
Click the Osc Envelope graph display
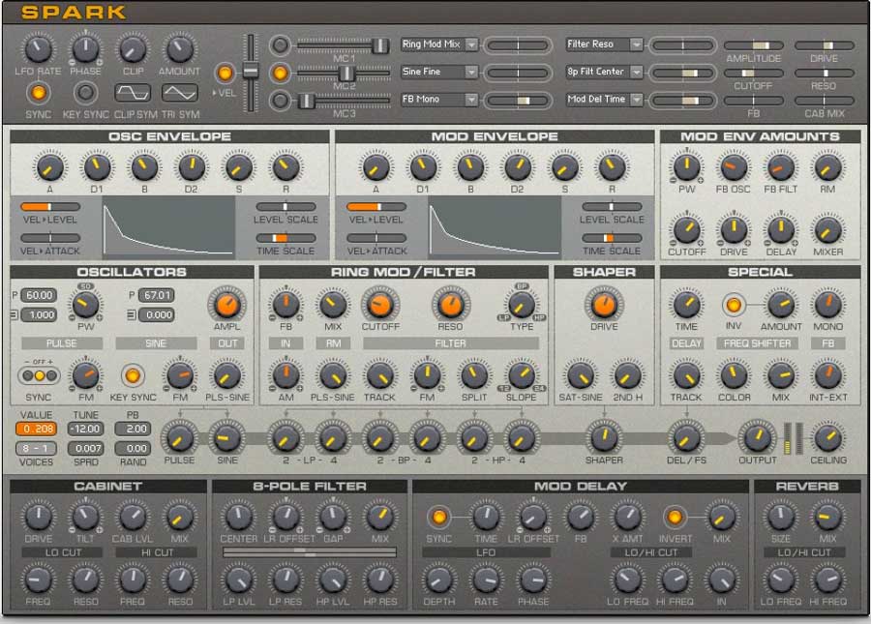tap(168, 227)
